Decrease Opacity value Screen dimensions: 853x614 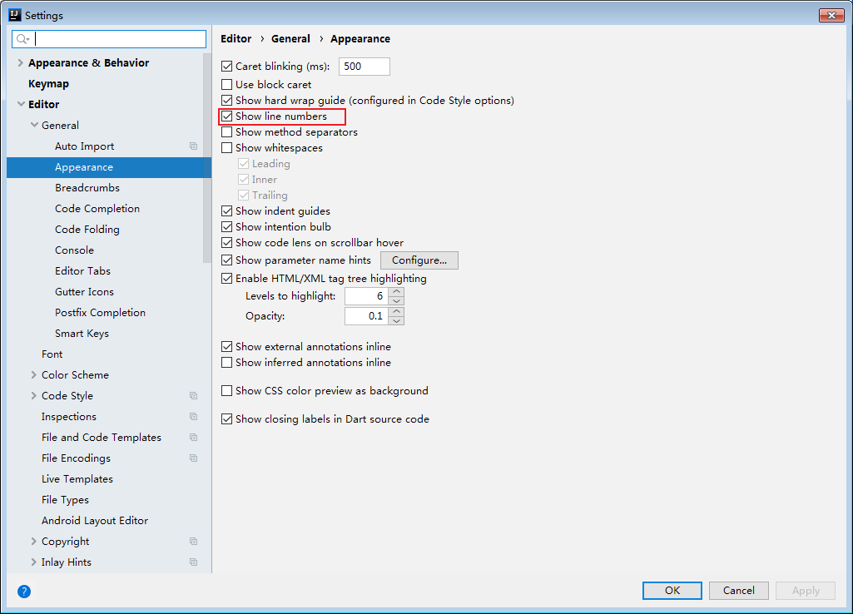(397, 321)
